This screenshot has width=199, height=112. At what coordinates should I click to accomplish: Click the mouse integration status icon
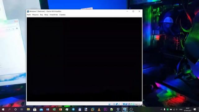[131, 104]
